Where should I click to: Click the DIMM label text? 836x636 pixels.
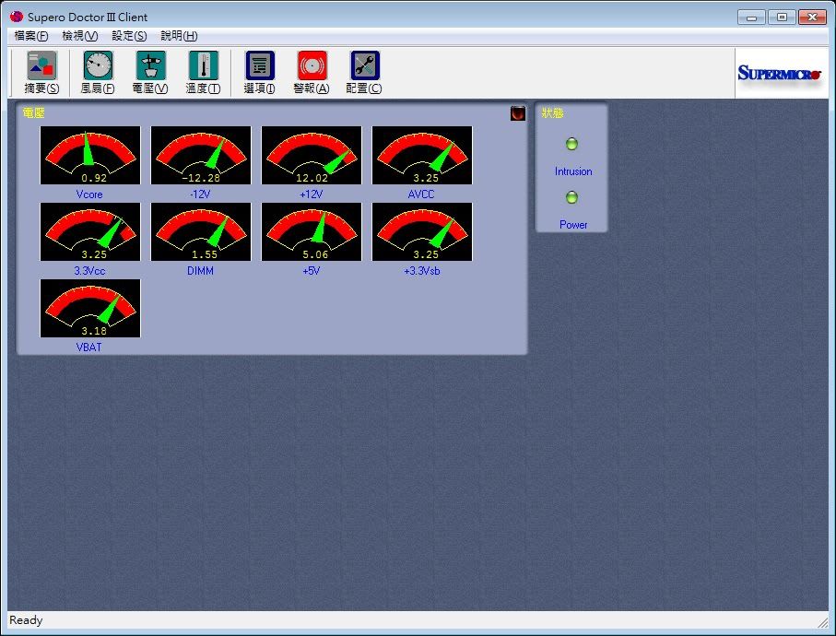tap(200, 271)
